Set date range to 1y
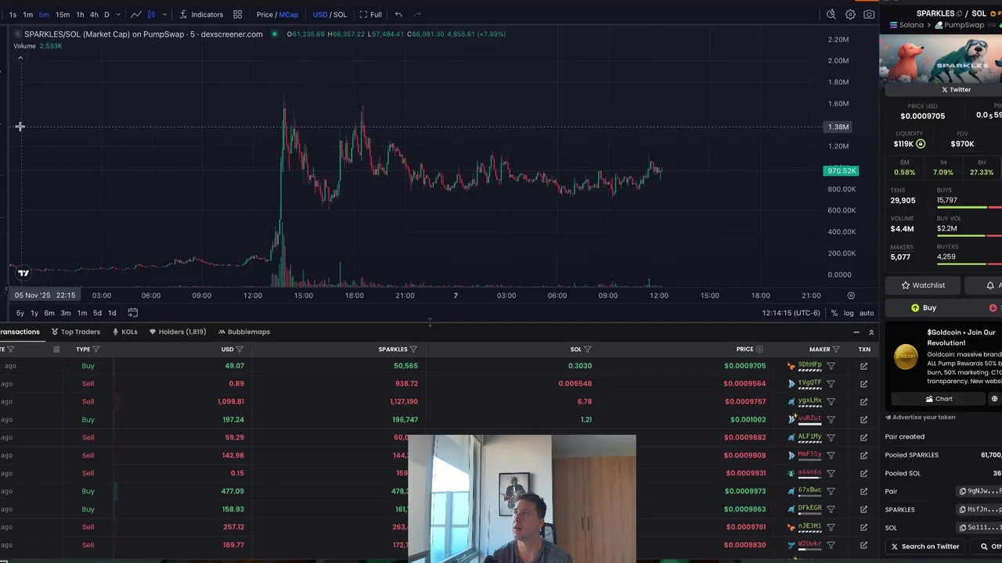 (34, 313)
